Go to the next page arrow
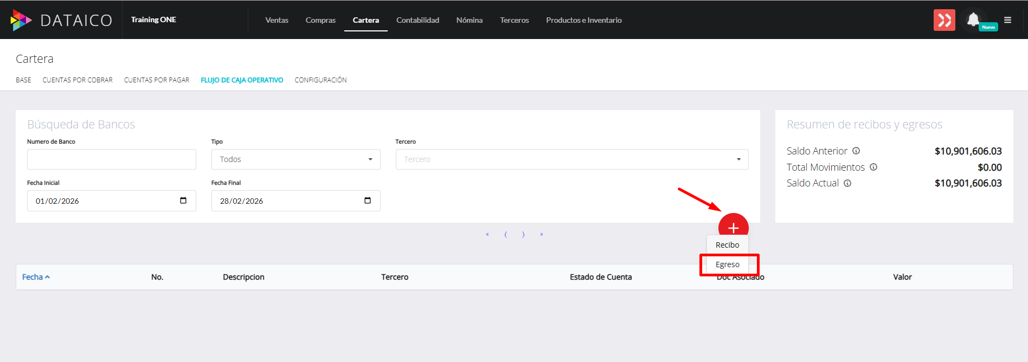1028x362 pixels. point(523,235)
